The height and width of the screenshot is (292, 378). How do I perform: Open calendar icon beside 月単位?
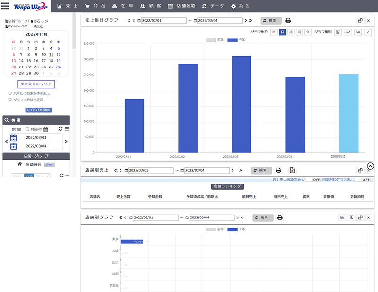[46, 129]
